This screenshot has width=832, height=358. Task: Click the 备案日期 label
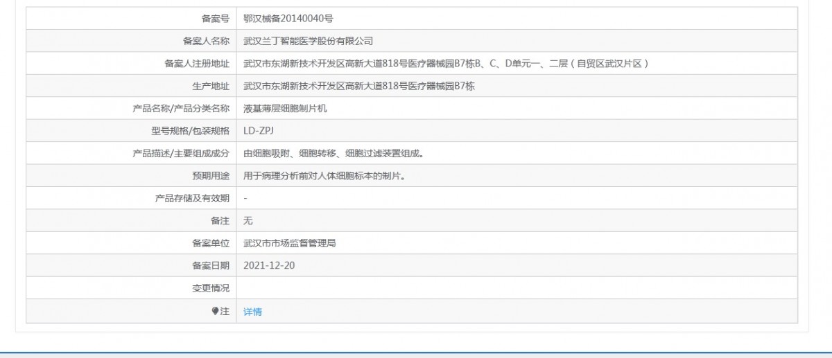[211, 265]
